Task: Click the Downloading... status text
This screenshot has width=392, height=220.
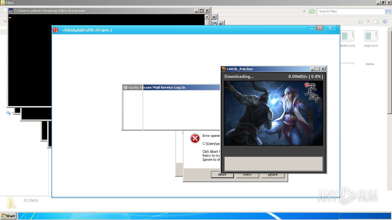Action: (239, 76)
